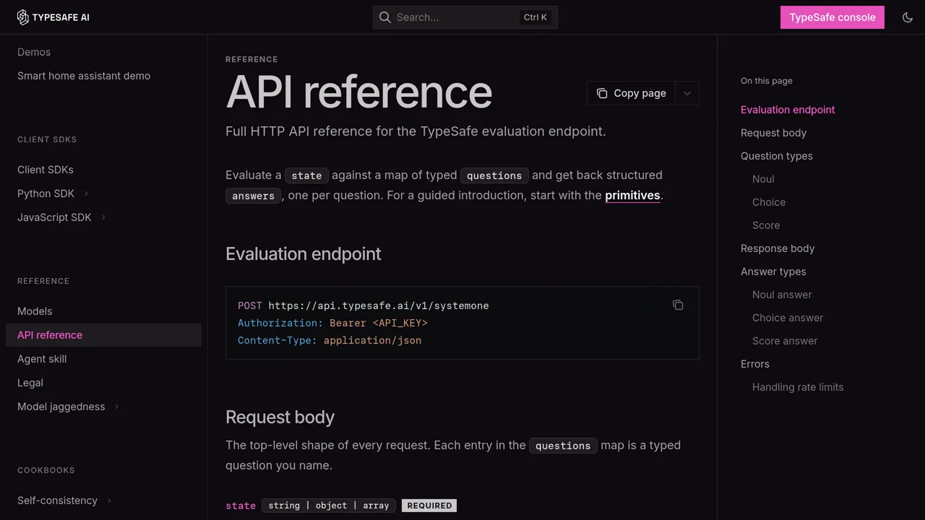Focus the Search input field
Viewport: 925px width, 520px height.
pyautogui.click(x=465, y=17)
